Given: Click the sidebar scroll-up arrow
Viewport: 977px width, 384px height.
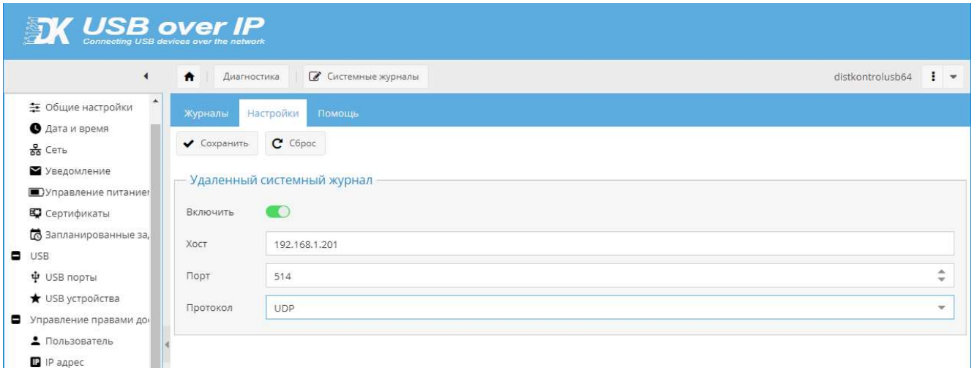Looking at the screenshot, I should [155, 102].
